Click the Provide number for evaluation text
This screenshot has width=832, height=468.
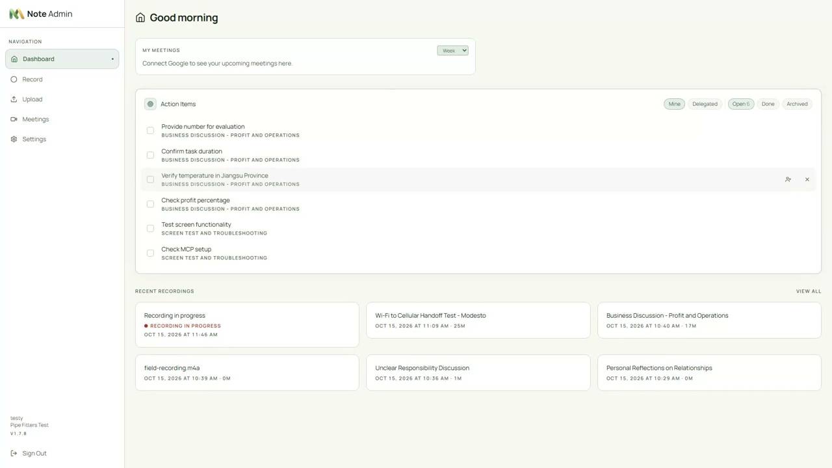pyautogui.click(x=203, y=127)
